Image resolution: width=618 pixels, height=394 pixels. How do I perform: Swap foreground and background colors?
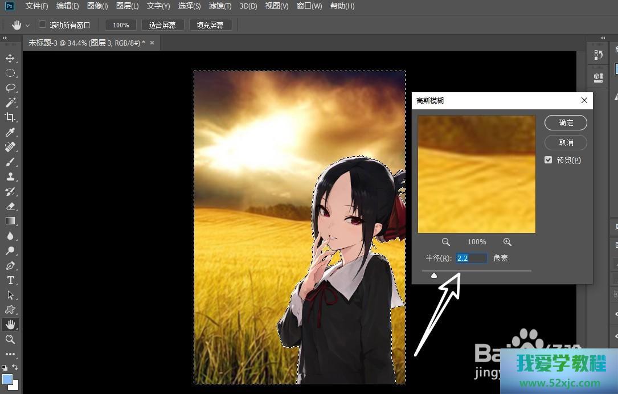(x=15, y=368)
